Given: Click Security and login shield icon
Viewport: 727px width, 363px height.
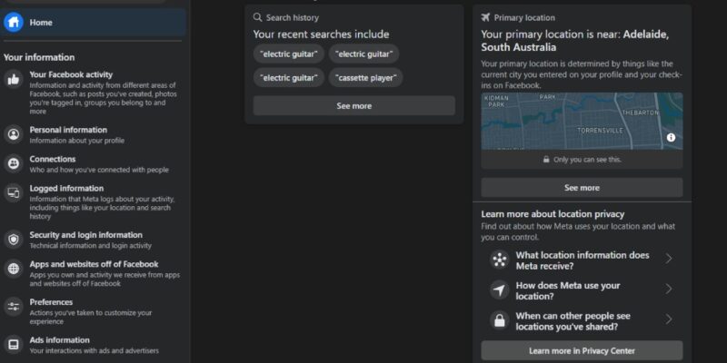Looking at the screenshot, I should [14, 240].
